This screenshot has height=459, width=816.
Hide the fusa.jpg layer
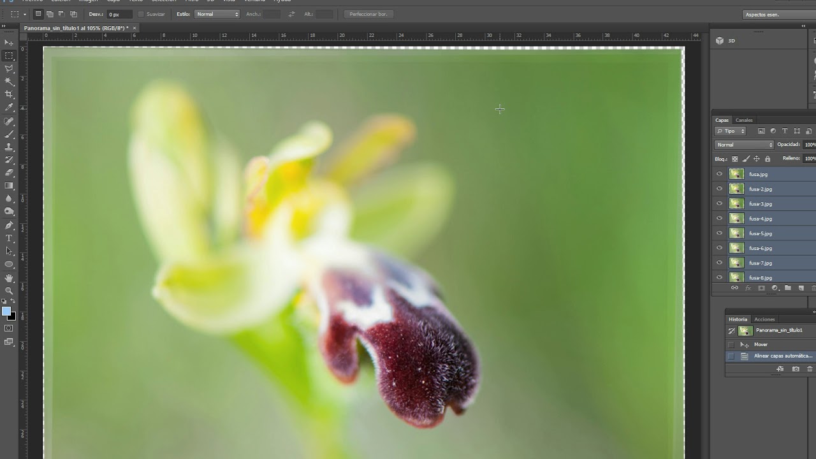[720, 174]
